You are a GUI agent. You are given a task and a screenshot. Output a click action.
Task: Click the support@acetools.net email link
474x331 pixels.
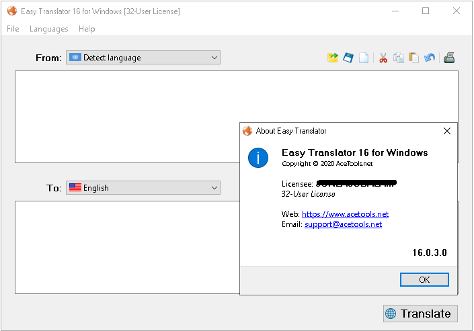click(343, 224)
